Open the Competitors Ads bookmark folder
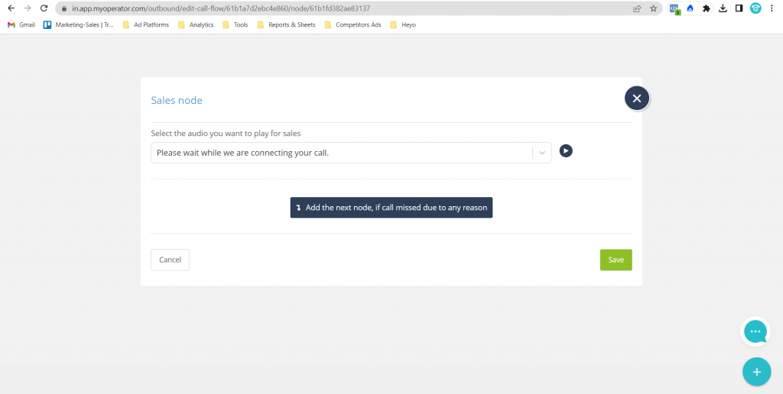The image size is (783, 394). 353,24
